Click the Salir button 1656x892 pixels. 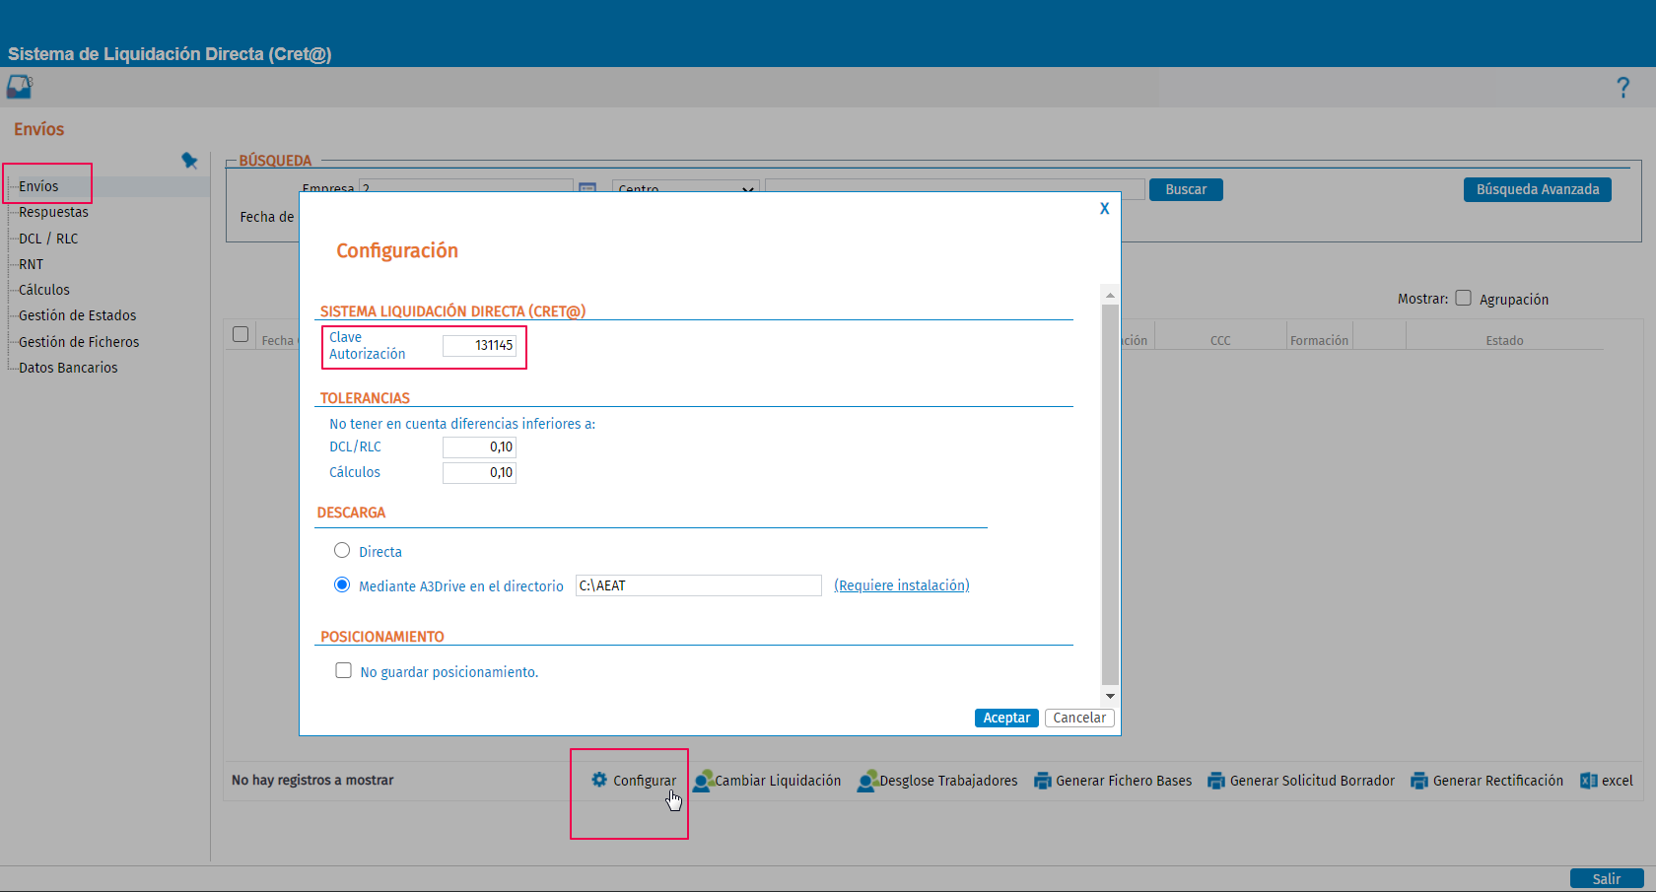coord(1607,878)
